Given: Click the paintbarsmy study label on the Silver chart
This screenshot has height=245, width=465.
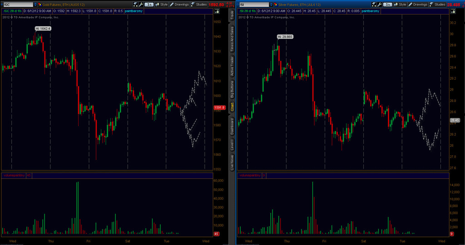Looking at the screenshot, I should (x=371, y=11).
